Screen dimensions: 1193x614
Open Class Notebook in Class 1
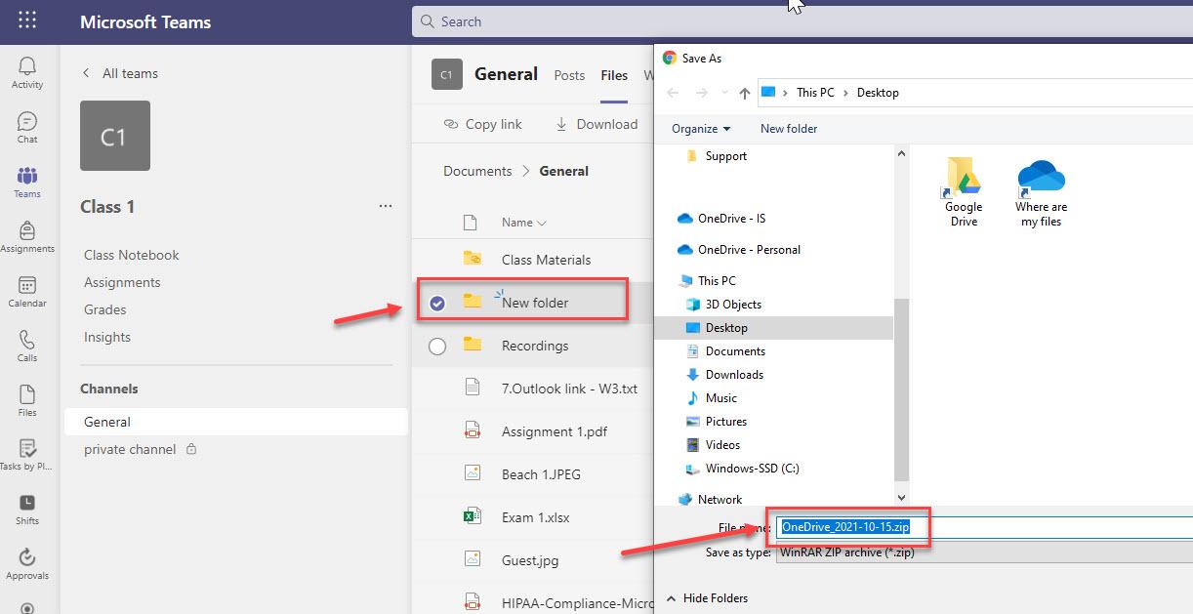tap(132, 255)
